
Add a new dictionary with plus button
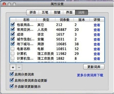coord(13,67)
